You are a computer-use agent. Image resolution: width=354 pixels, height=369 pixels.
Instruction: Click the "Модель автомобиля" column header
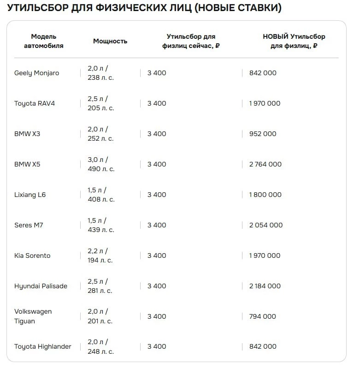click(x=44, y=41)
